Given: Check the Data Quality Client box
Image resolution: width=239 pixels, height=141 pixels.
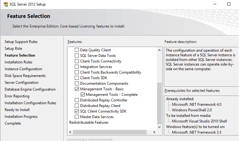Looking at the screenshot, I should pyautogui.click(x=77, y=50).
